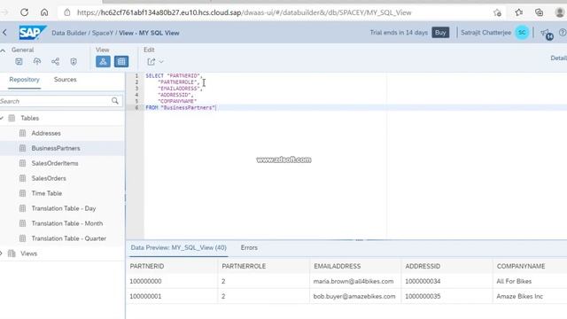Viewport: 567px width, 319px height.
Task: Go back with the SAP shell back arrow
Action: pos(4,33)
